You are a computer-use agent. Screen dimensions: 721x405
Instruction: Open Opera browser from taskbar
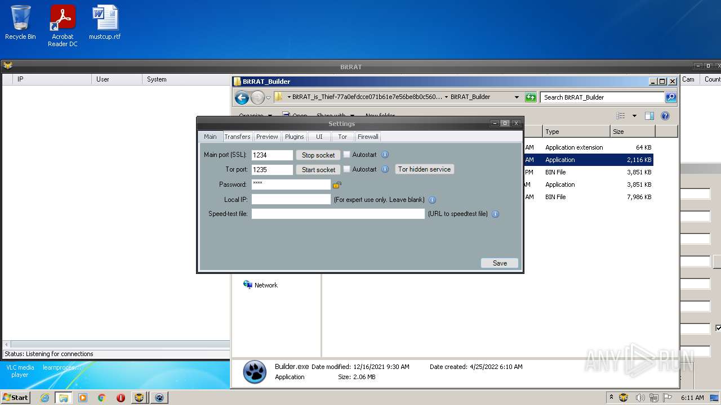click(x=121, y=398)
